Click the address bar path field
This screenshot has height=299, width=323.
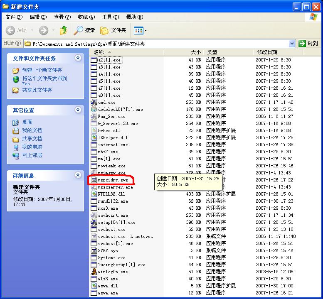point(157,44)
